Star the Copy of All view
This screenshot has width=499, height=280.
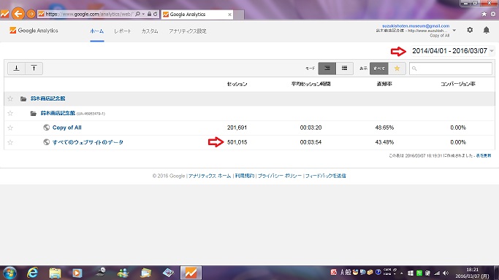tap(10, 128)
